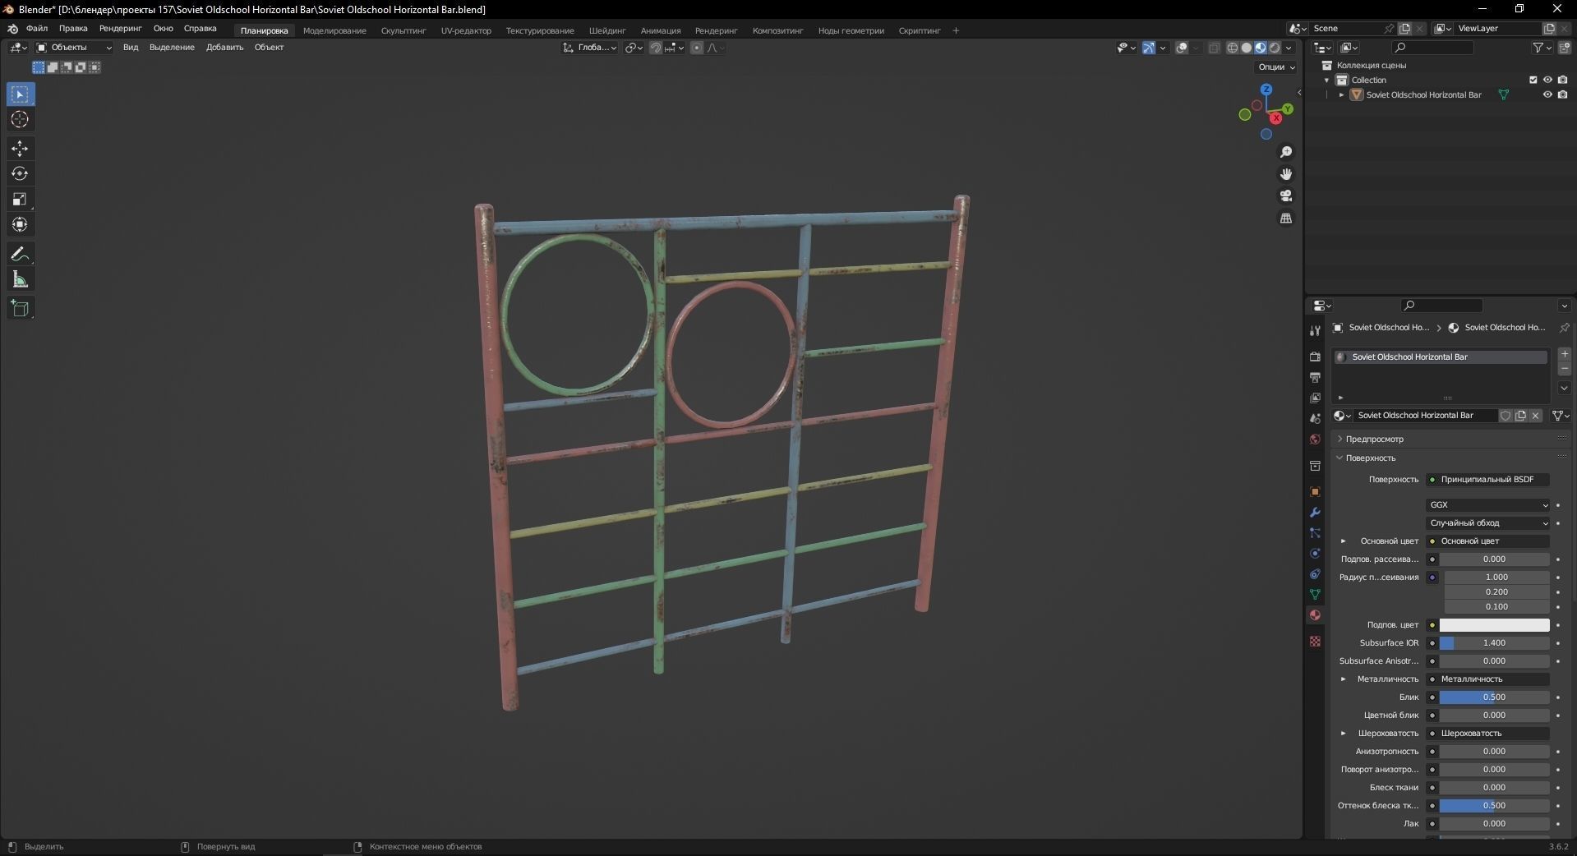Switch to solid viewport shading
1577x856 pixels.
pos(1247,48)
